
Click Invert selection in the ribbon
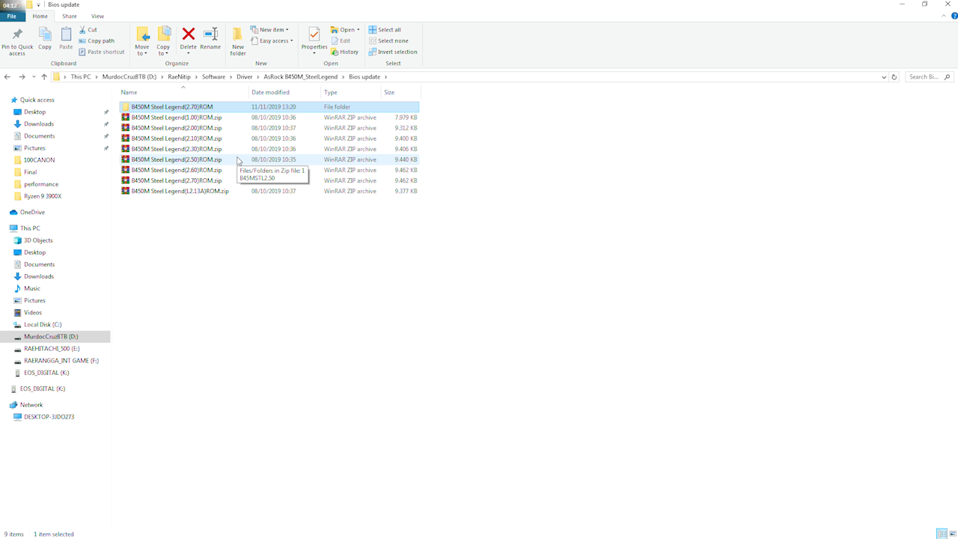[x=393, y=52]
